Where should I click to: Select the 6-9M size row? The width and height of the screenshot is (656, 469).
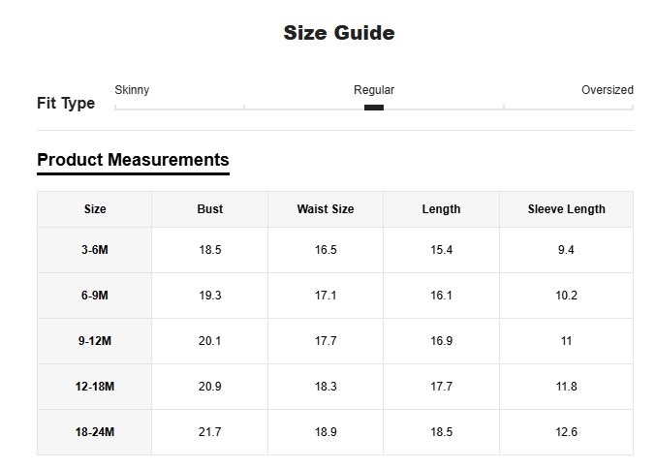coord(95,296)
